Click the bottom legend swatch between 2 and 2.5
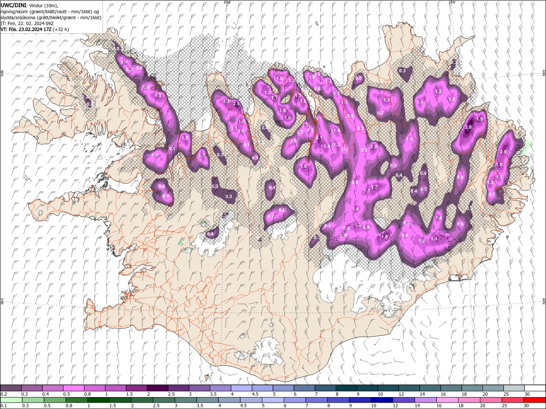 (x=142, y=400)
